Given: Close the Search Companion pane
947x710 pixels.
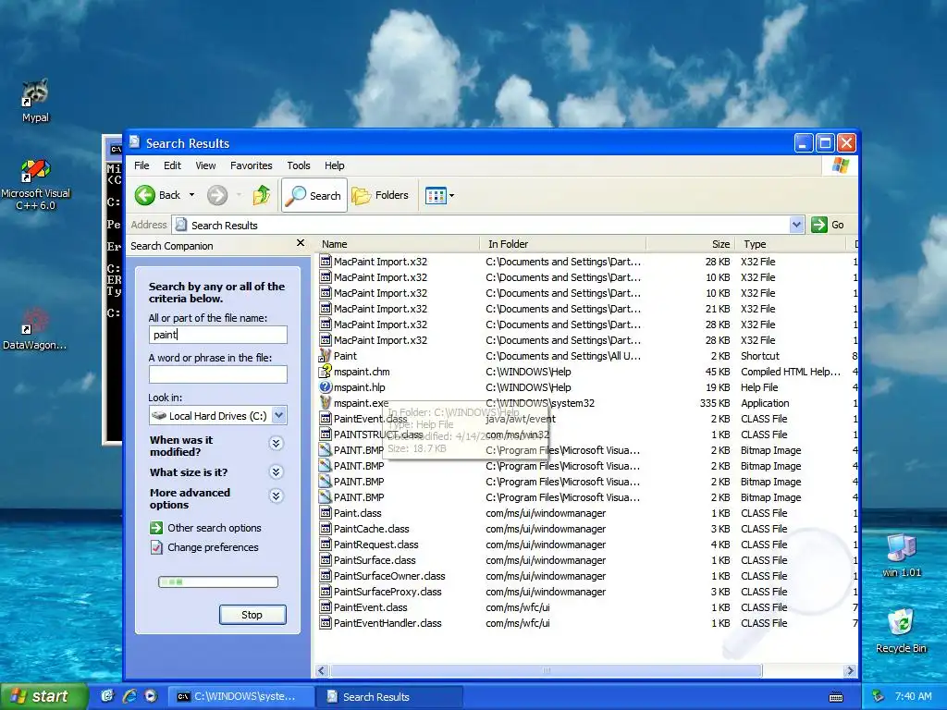Looking at the screenshot, I should pos(301,243).
